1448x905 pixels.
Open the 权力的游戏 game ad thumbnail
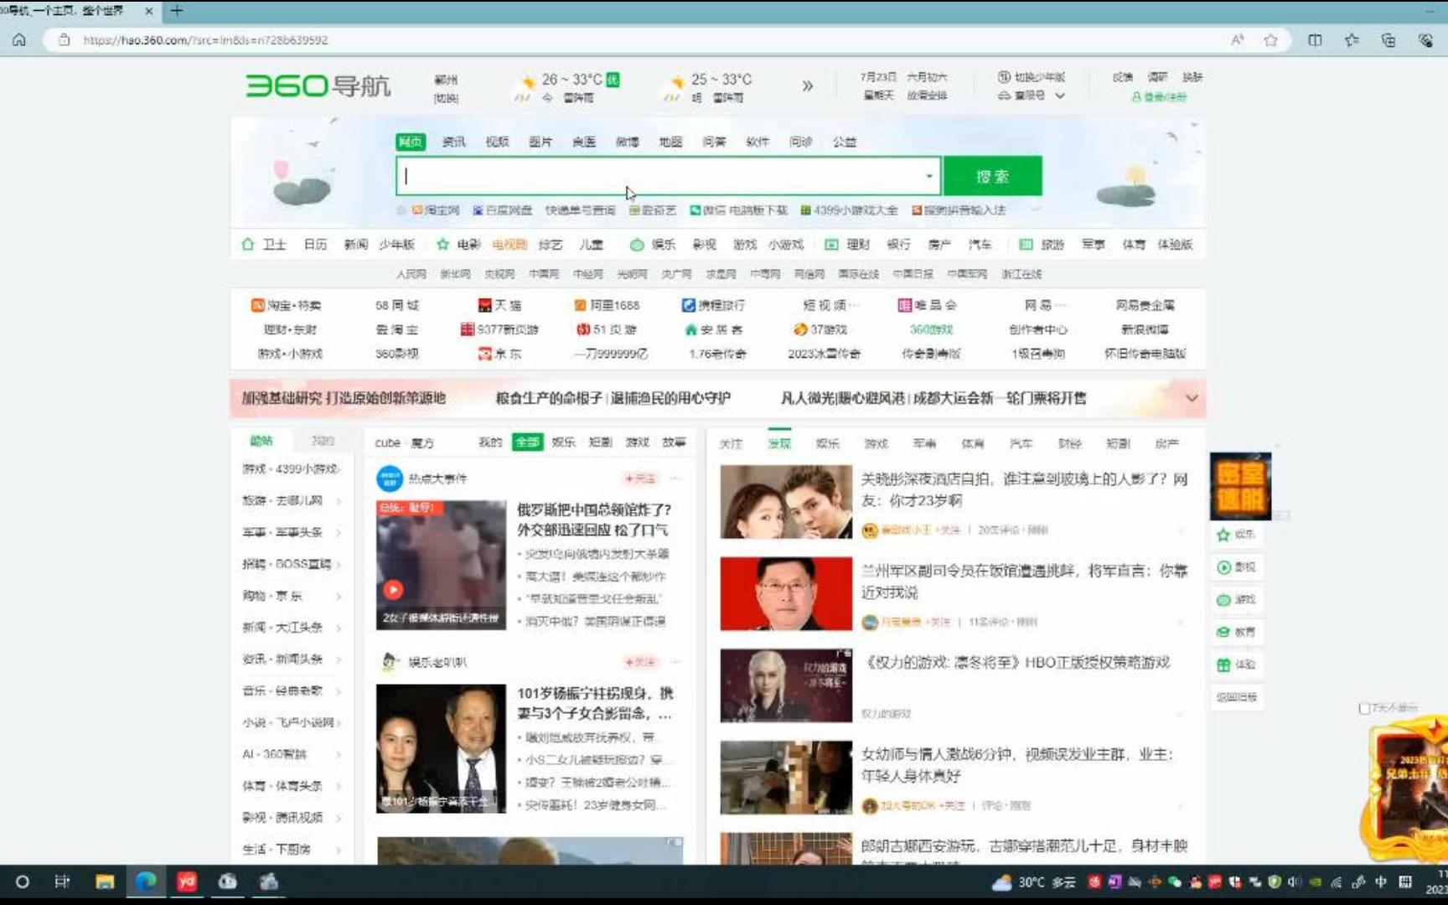coord(786,685)
